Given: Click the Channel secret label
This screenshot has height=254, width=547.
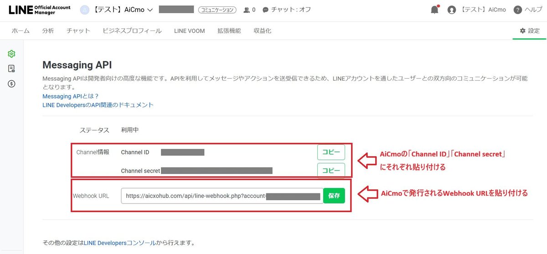Looking at the screenshot, I should 140,171.
